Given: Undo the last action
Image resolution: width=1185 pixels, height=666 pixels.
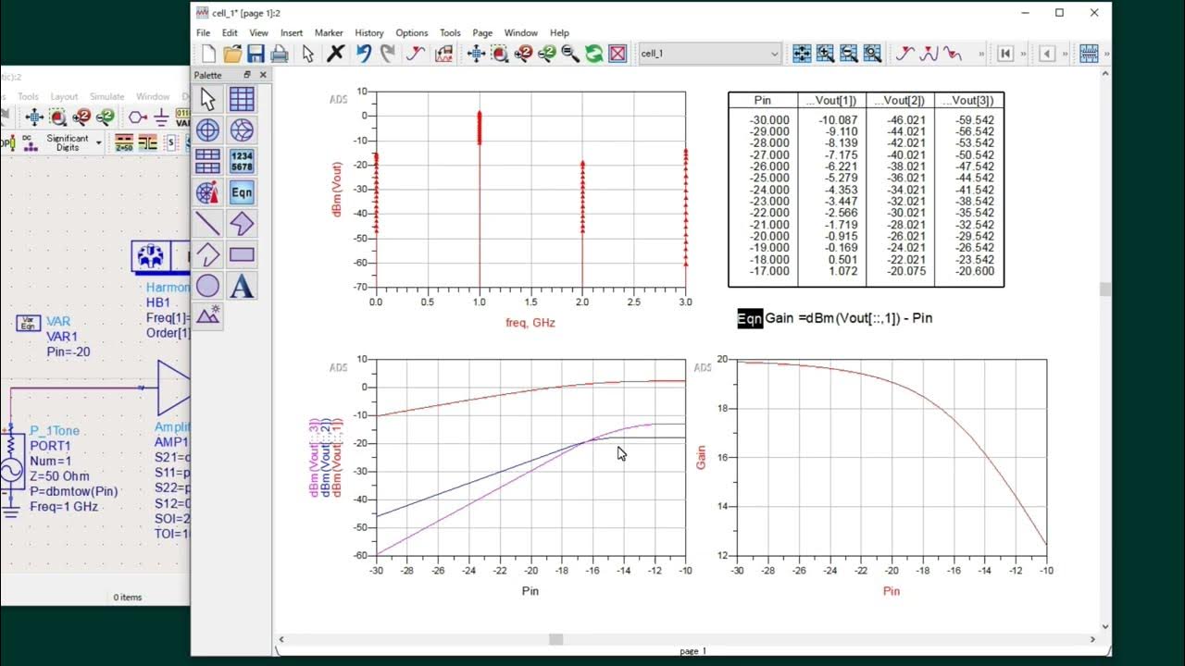Looking at the screenshot, I should [364, 54].
